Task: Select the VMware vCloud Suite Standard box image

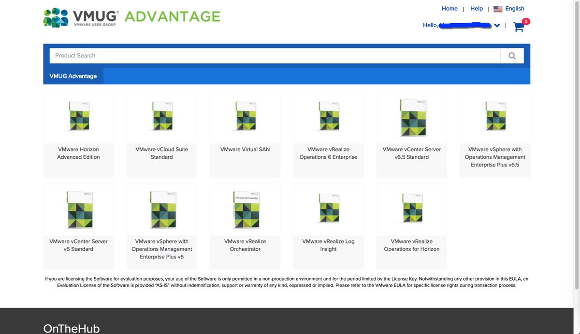Action: [x=162, y=116]
